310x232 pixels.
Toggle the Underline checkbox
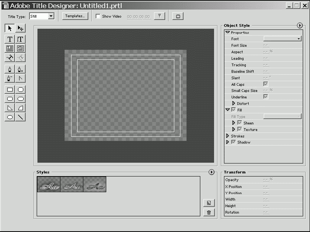click(266, 97)
